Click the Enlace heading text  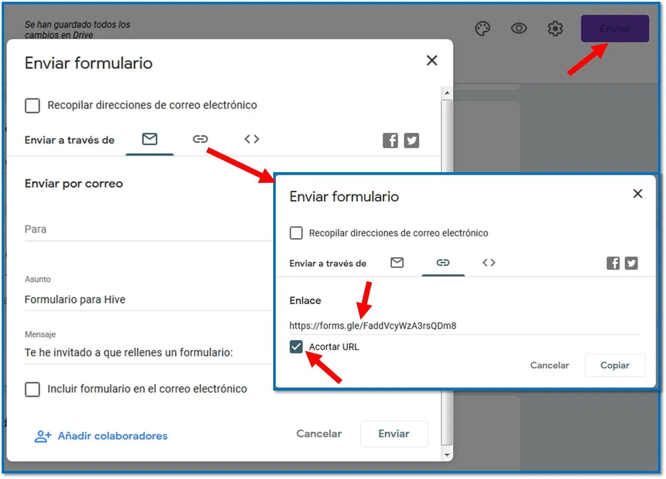pyautogui.click(x=305, y=301)
